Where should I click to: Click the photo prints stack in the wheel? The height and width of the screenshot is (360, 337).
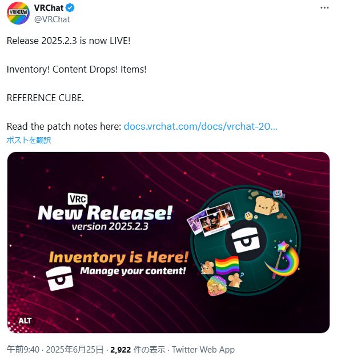point(211,219)
